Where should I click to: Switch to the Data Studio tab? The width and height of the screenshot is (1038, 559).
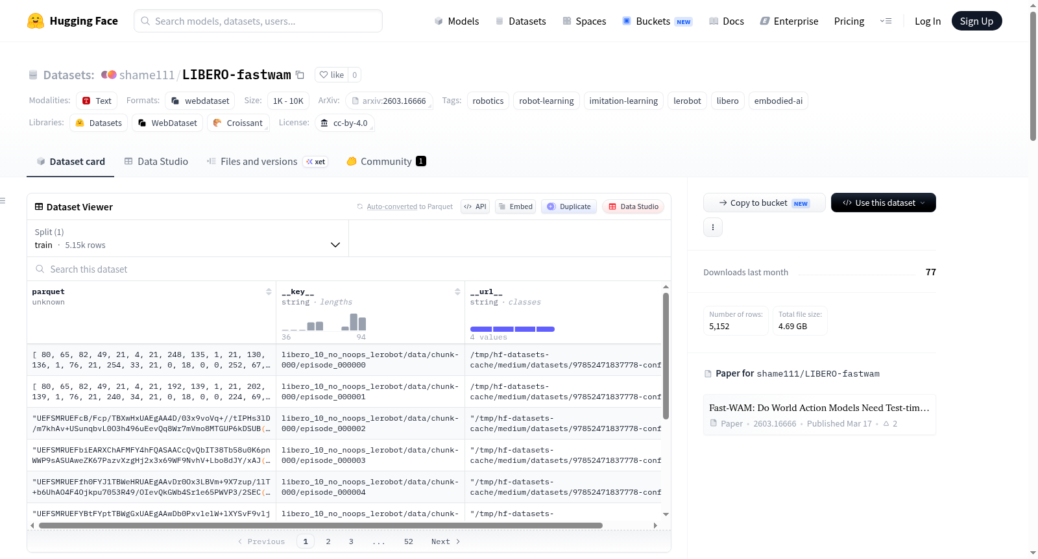(x=156, y=162)
